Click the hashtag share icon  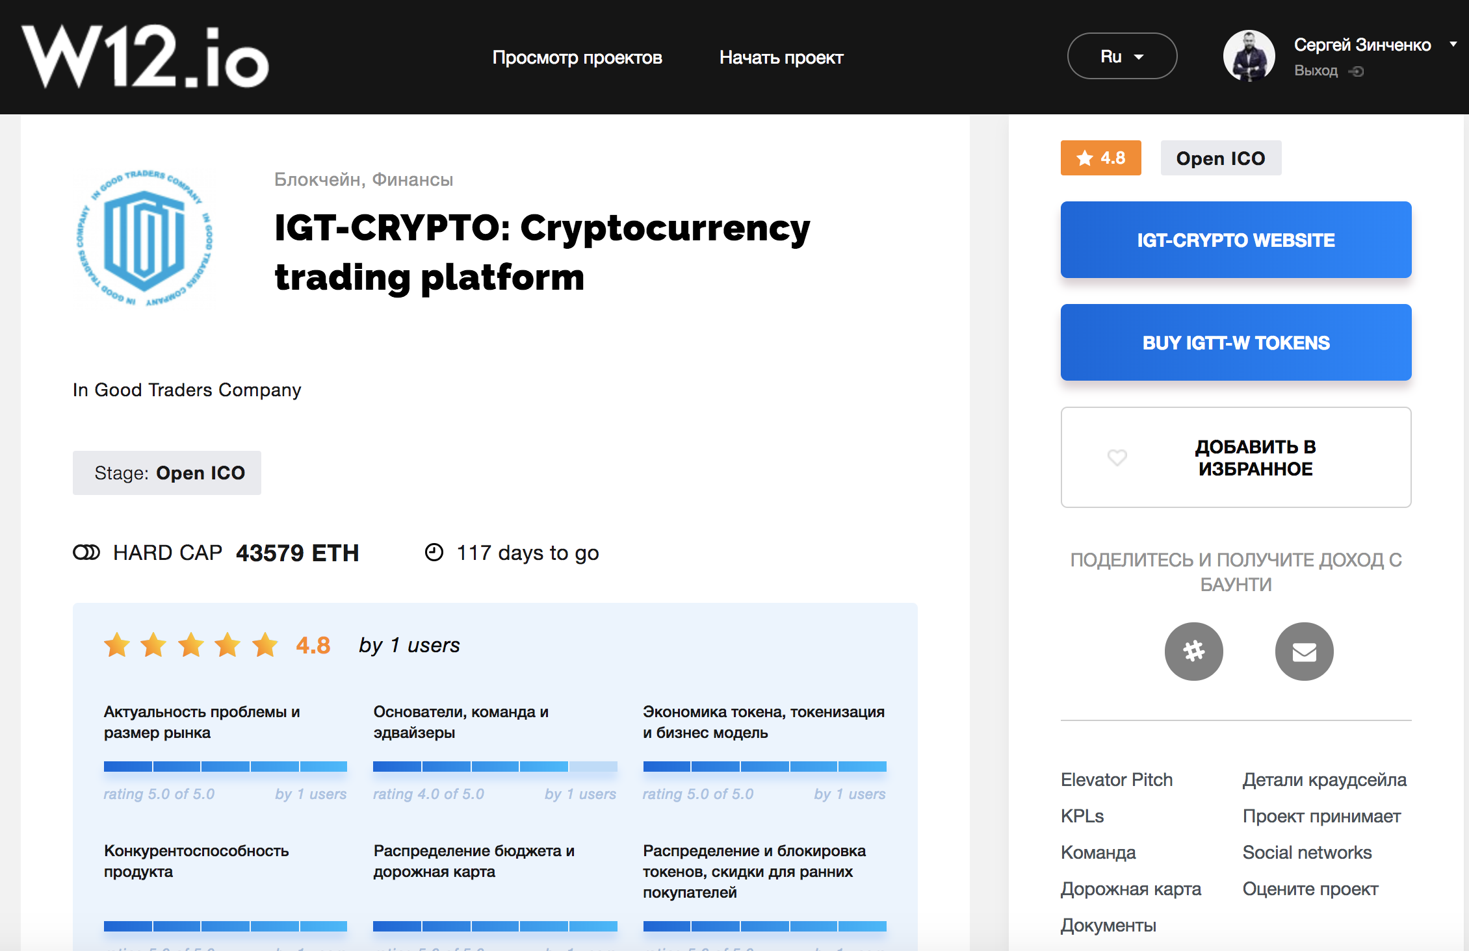(1193, 652)
